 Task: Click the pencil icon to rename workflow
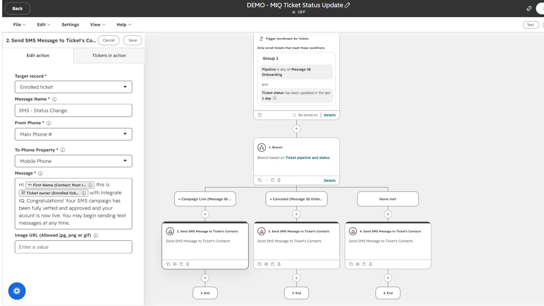click(348, 5)
